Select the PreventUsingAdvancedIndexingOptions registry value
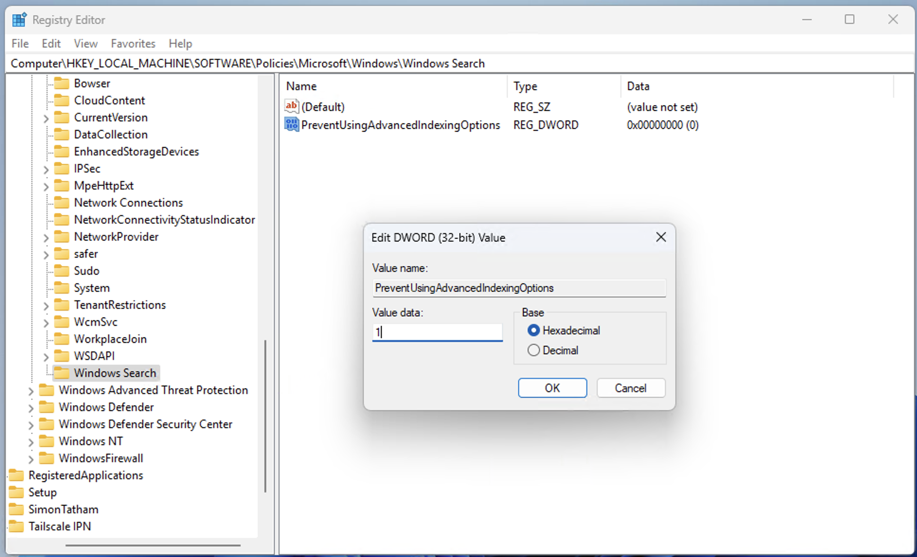 [x=400, y=125]
